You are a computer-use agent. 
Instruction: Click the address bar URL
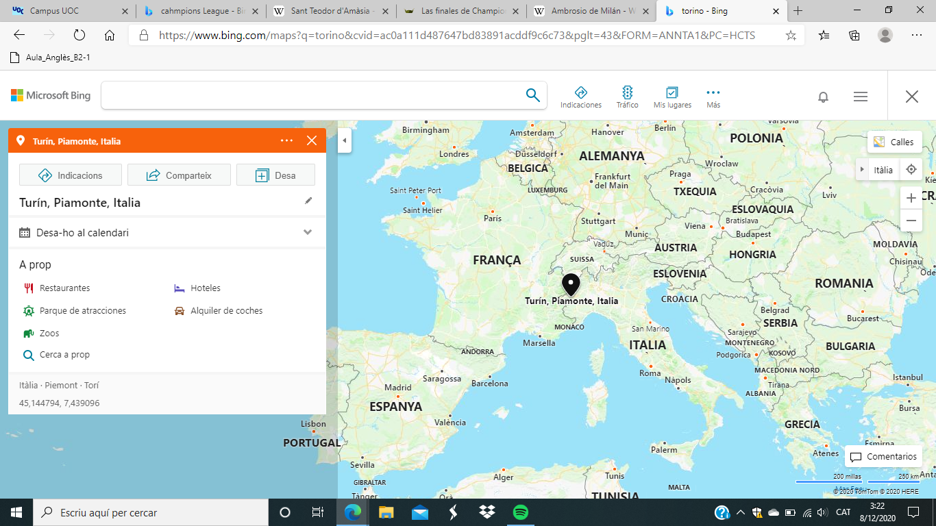pos(457,35)
